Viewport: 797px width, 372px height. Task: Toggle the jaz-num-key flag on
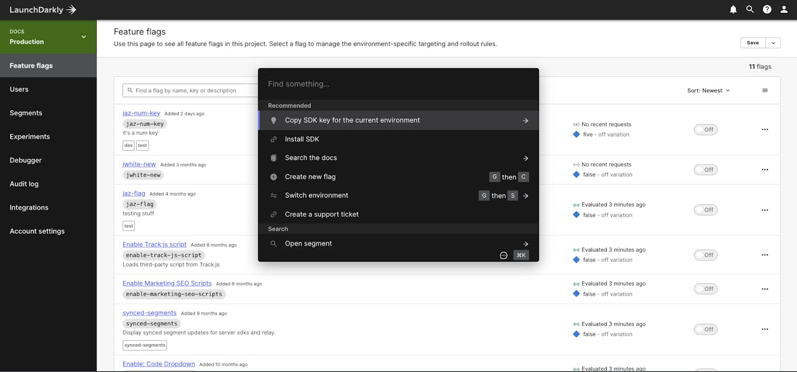click(706, 130)
